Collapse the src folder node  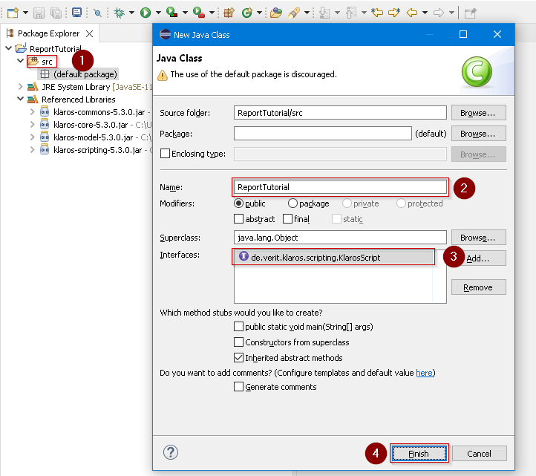[20, 61]
